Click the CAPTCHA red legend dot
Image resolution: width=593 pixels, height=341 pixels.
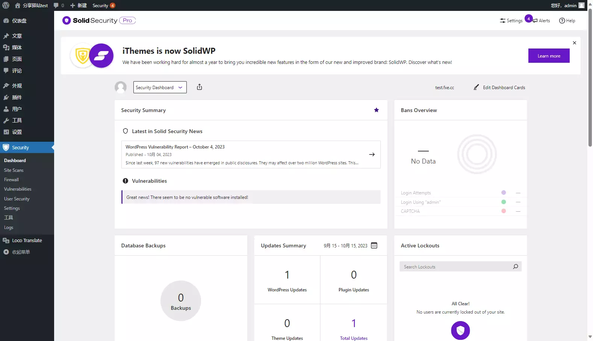coord(504,211)
